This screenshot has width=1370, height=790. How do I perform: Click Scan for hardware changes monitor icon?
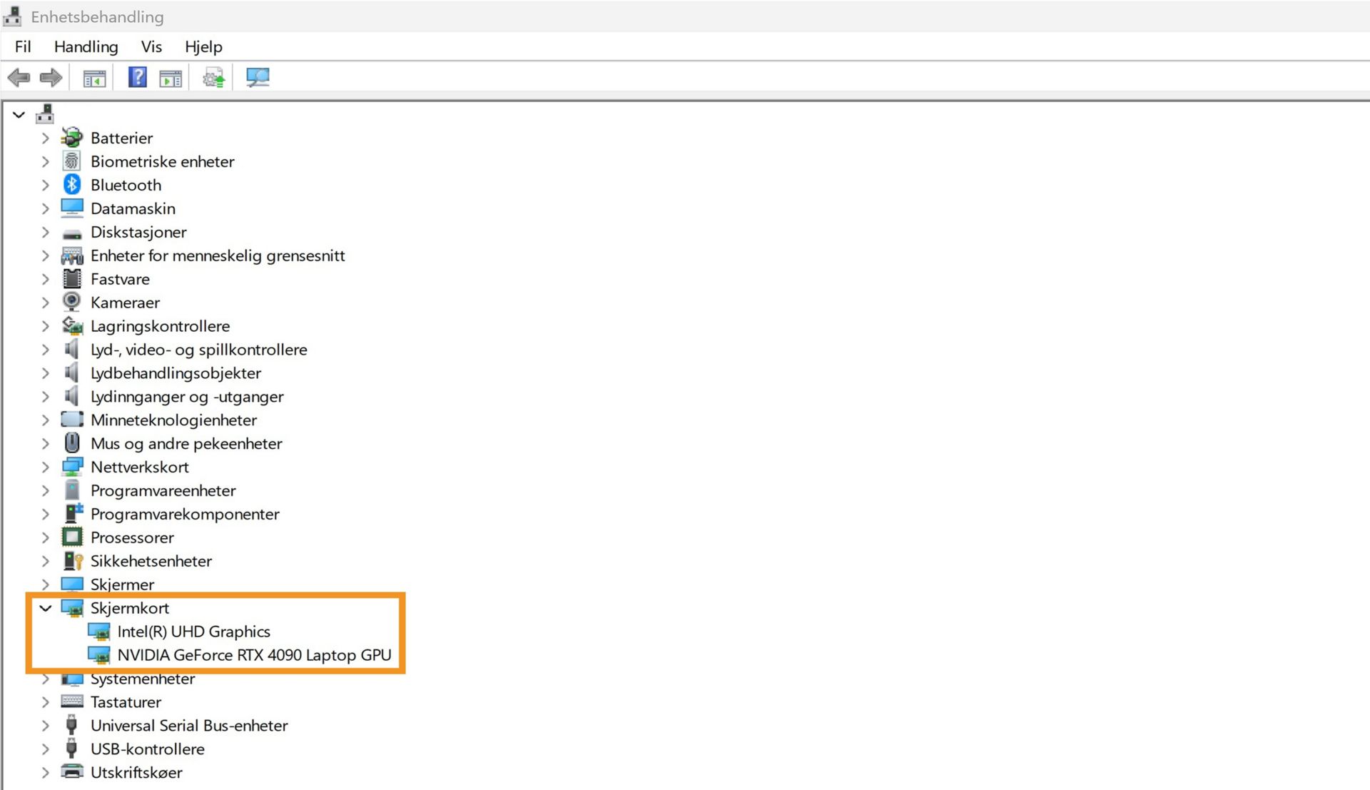point(257,77)
